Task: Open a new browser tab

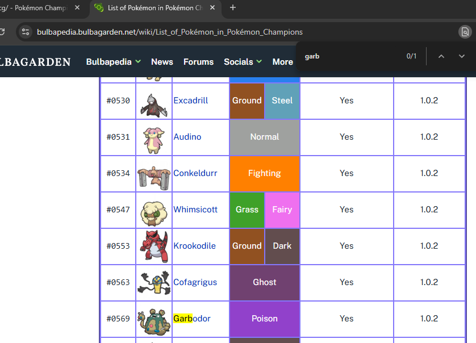Action: tap(233, 7)
